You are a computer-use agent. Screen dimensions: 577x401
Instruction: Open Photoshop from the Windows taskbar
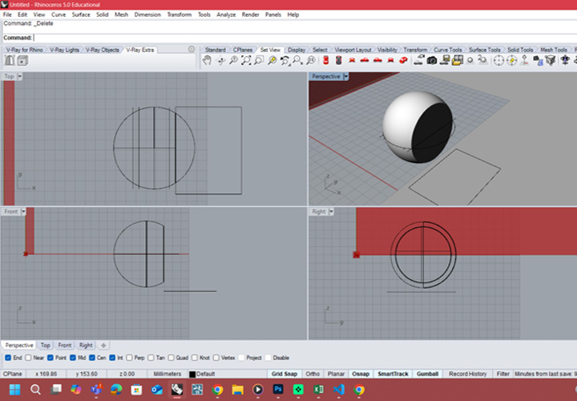(x=278, y=390)
